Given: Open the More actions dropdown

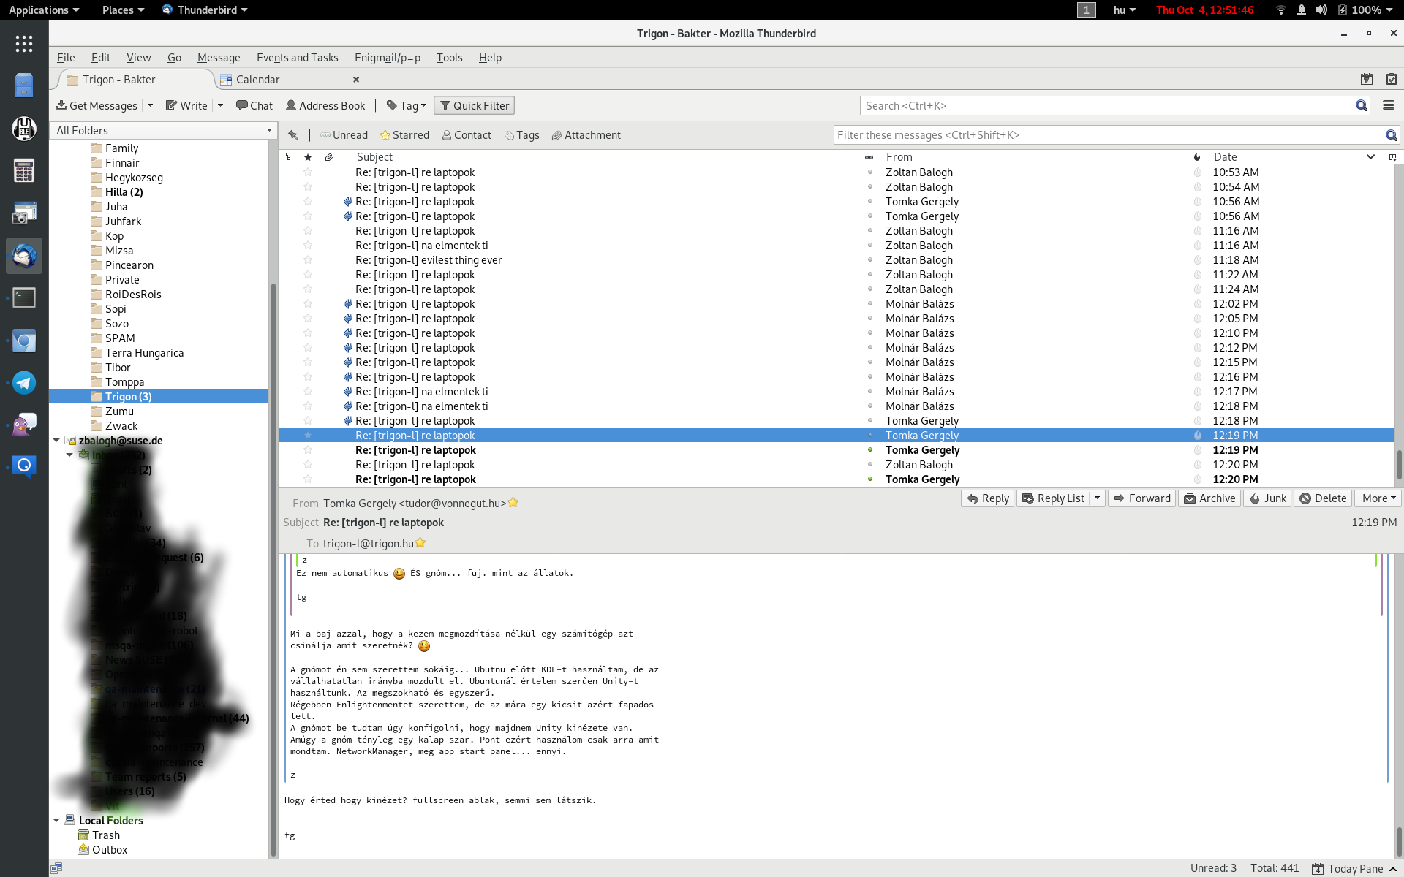Looking at the screenshot, I should coord(1379,498).
